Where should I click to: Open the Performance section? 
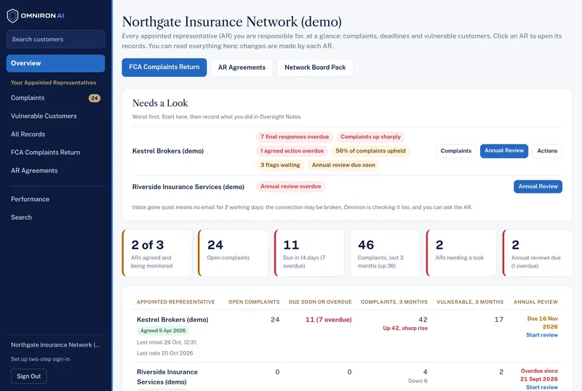30,199
